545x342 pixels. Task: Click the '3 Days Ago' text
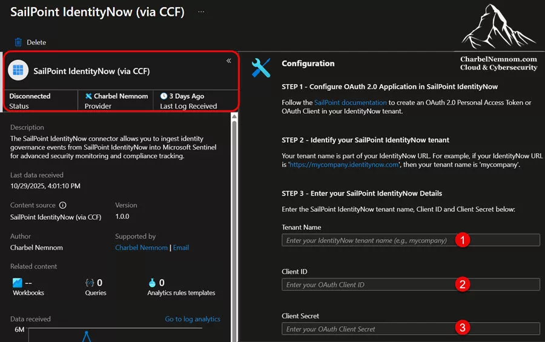187,96
